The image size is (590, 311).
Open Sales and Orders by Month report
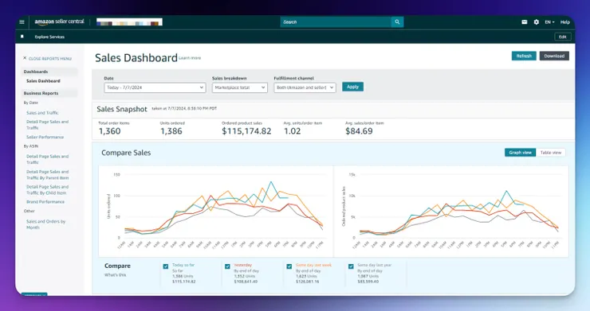click(x=46, y=224)
